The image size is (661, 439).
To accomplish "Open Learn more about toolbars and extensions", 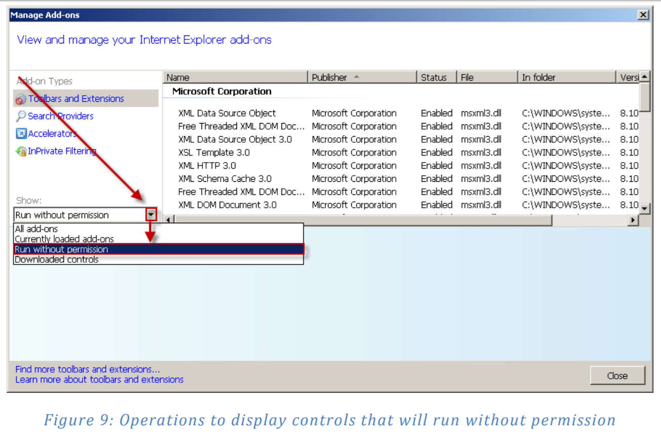I will pyautogui.click(x=99, y=379).
